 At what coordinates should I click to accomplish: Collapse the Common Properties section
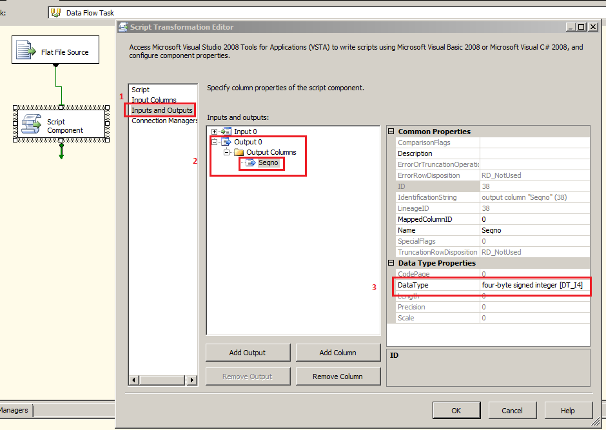(391, 132)
